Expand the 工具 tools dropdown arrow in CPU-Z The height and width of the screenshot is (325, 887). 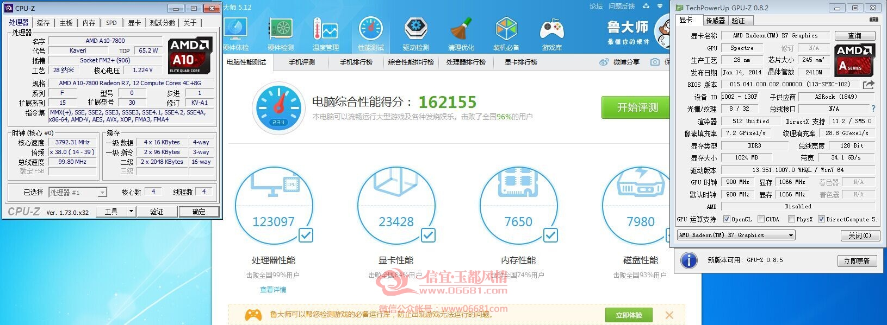click(x=131, y=212)
